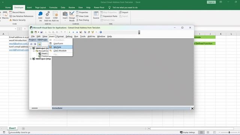This screenshot has height=135, width=240.
Task: Click Run Dialog in the Controls group
Action: coord(82,20)
